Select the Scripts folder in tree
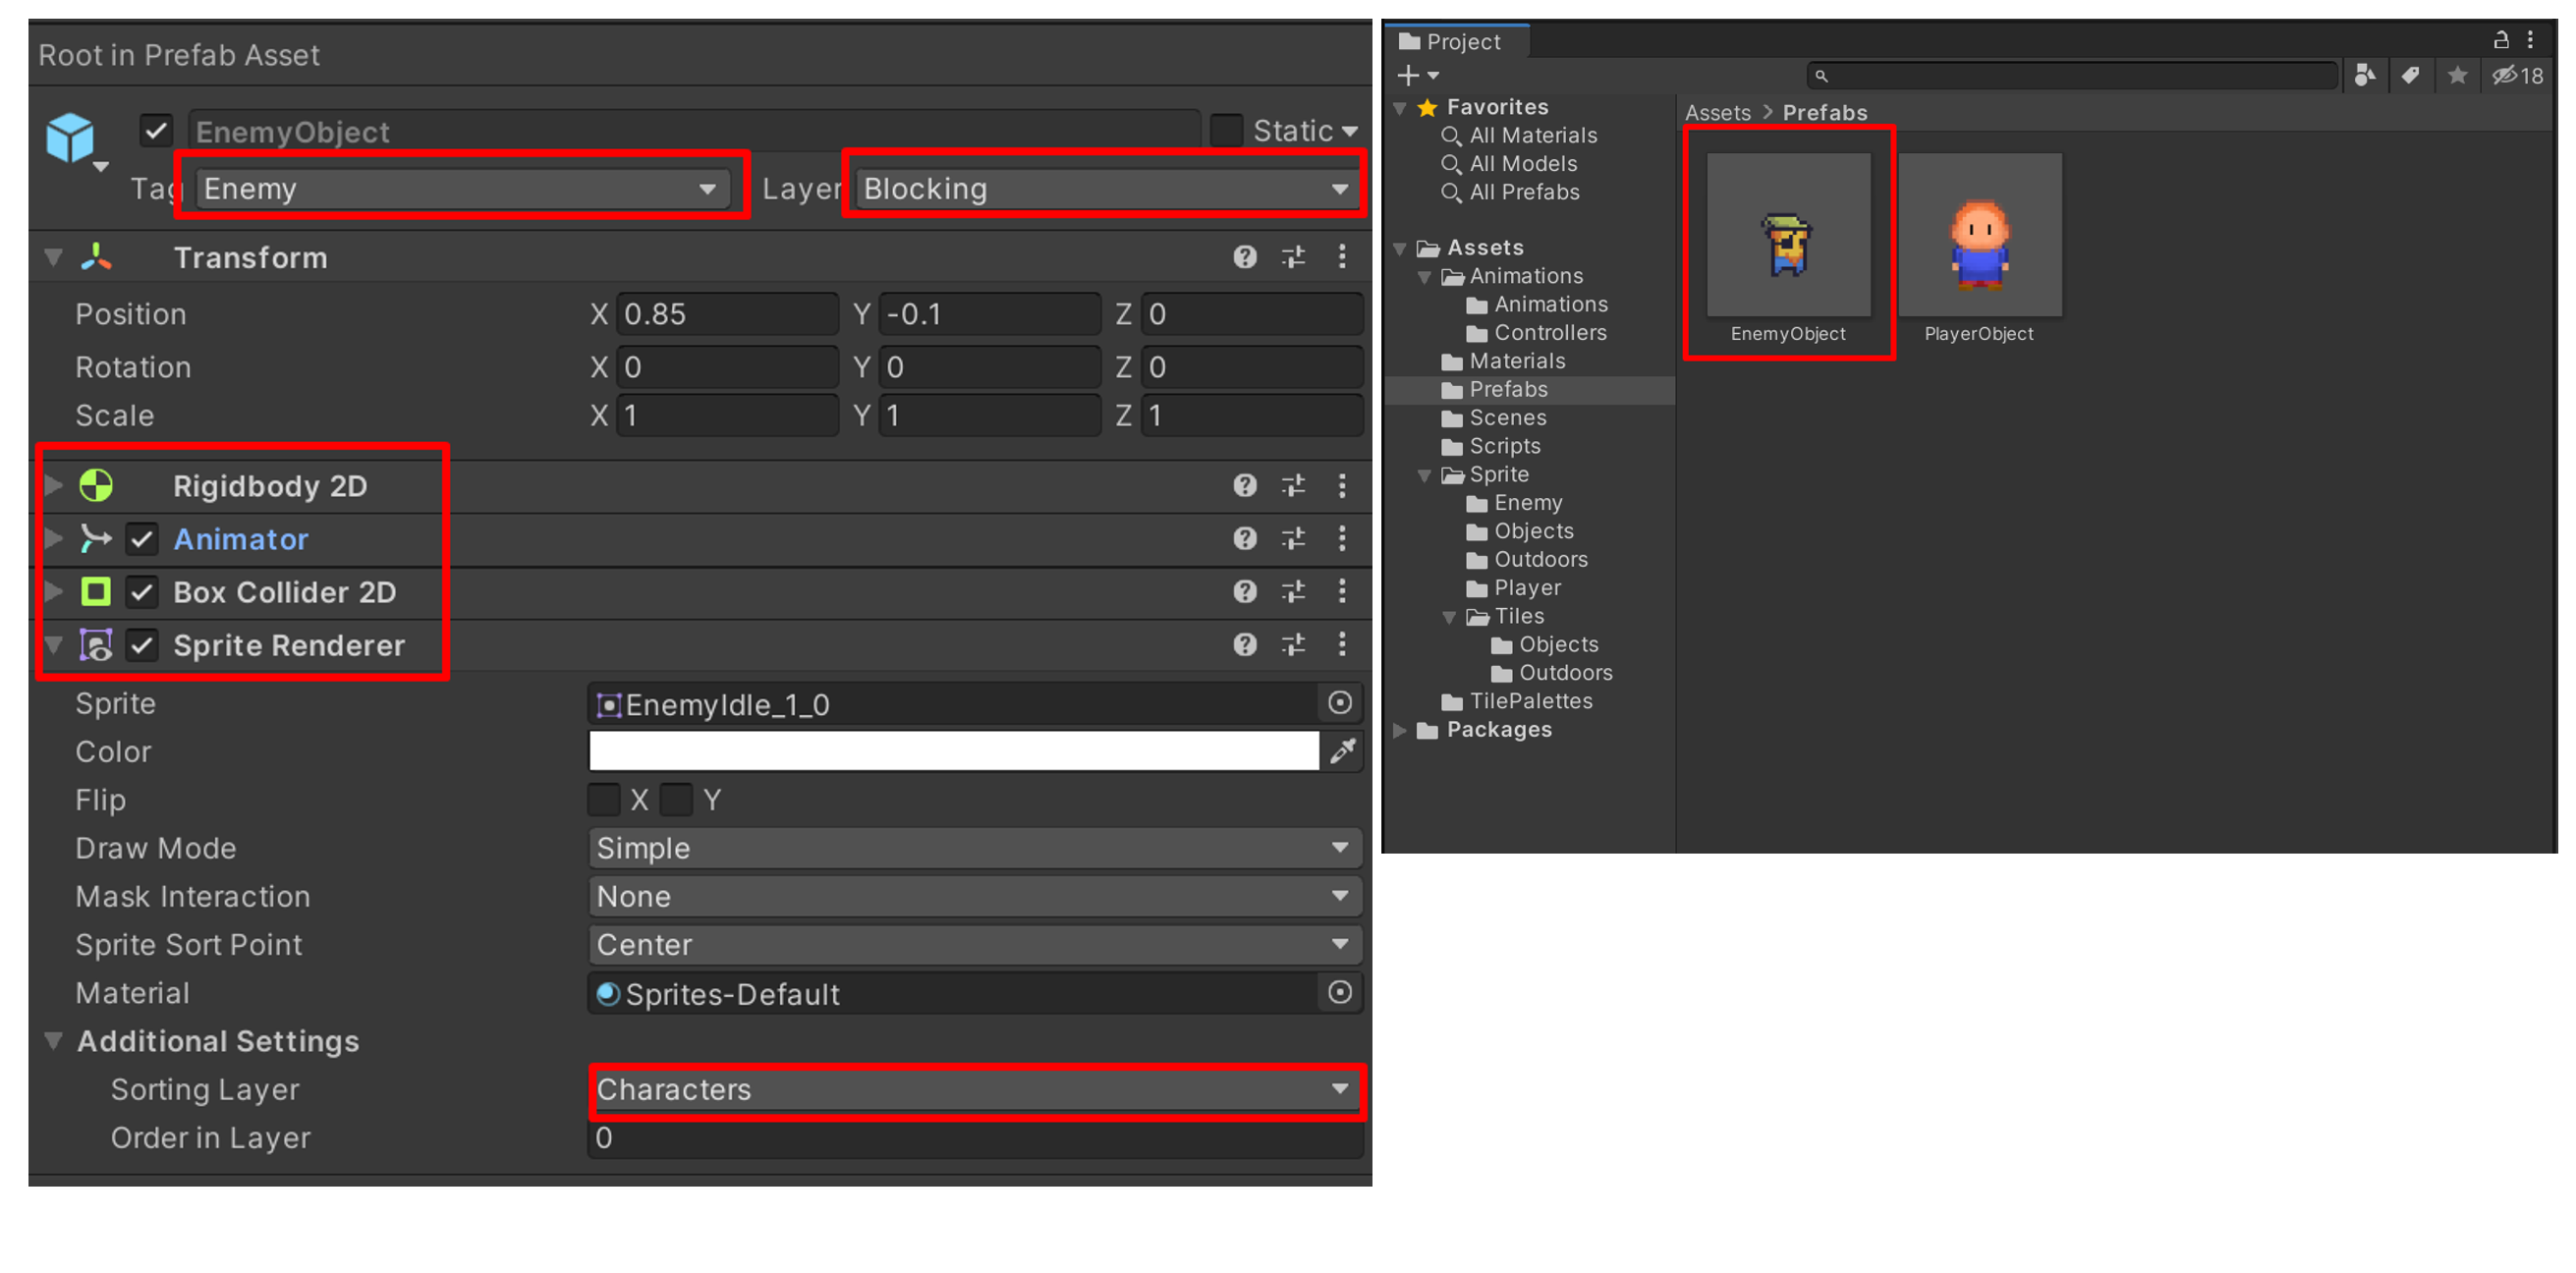 1504,446
